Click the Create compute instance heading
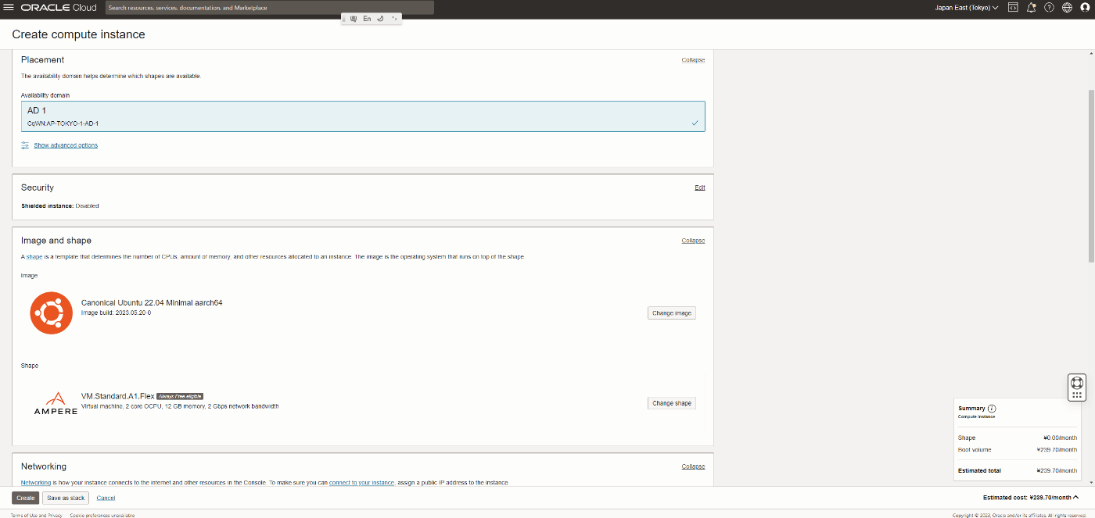Screen dimensions: 1095x518 (78, 34)
